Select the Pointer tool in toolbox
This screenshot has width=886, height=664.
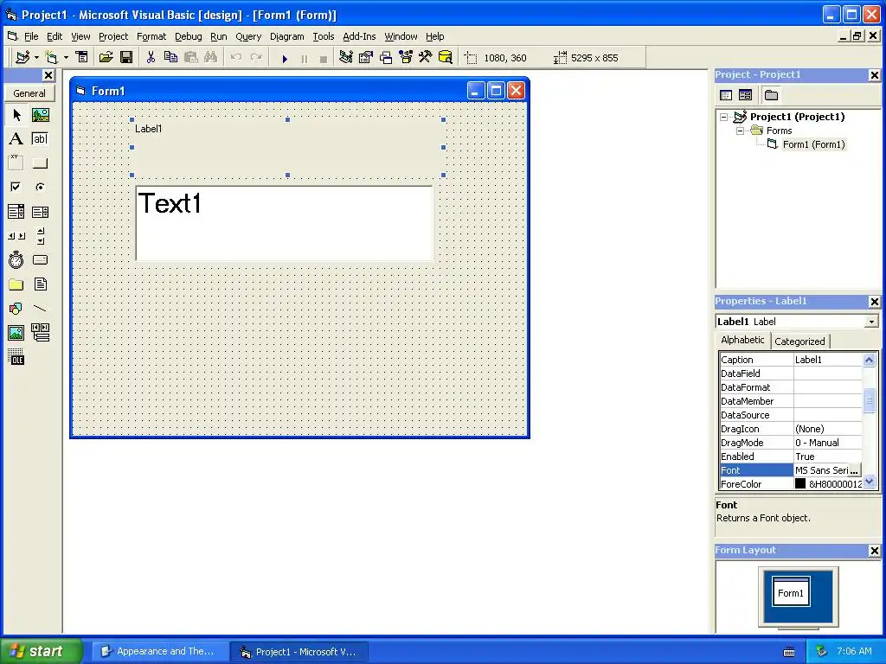click(16, 115)
